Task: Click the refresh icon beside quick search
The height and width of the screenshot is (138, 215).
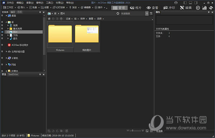Action: 118,14
